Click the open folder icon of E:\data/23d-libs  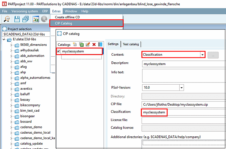(x=9, y=39)
